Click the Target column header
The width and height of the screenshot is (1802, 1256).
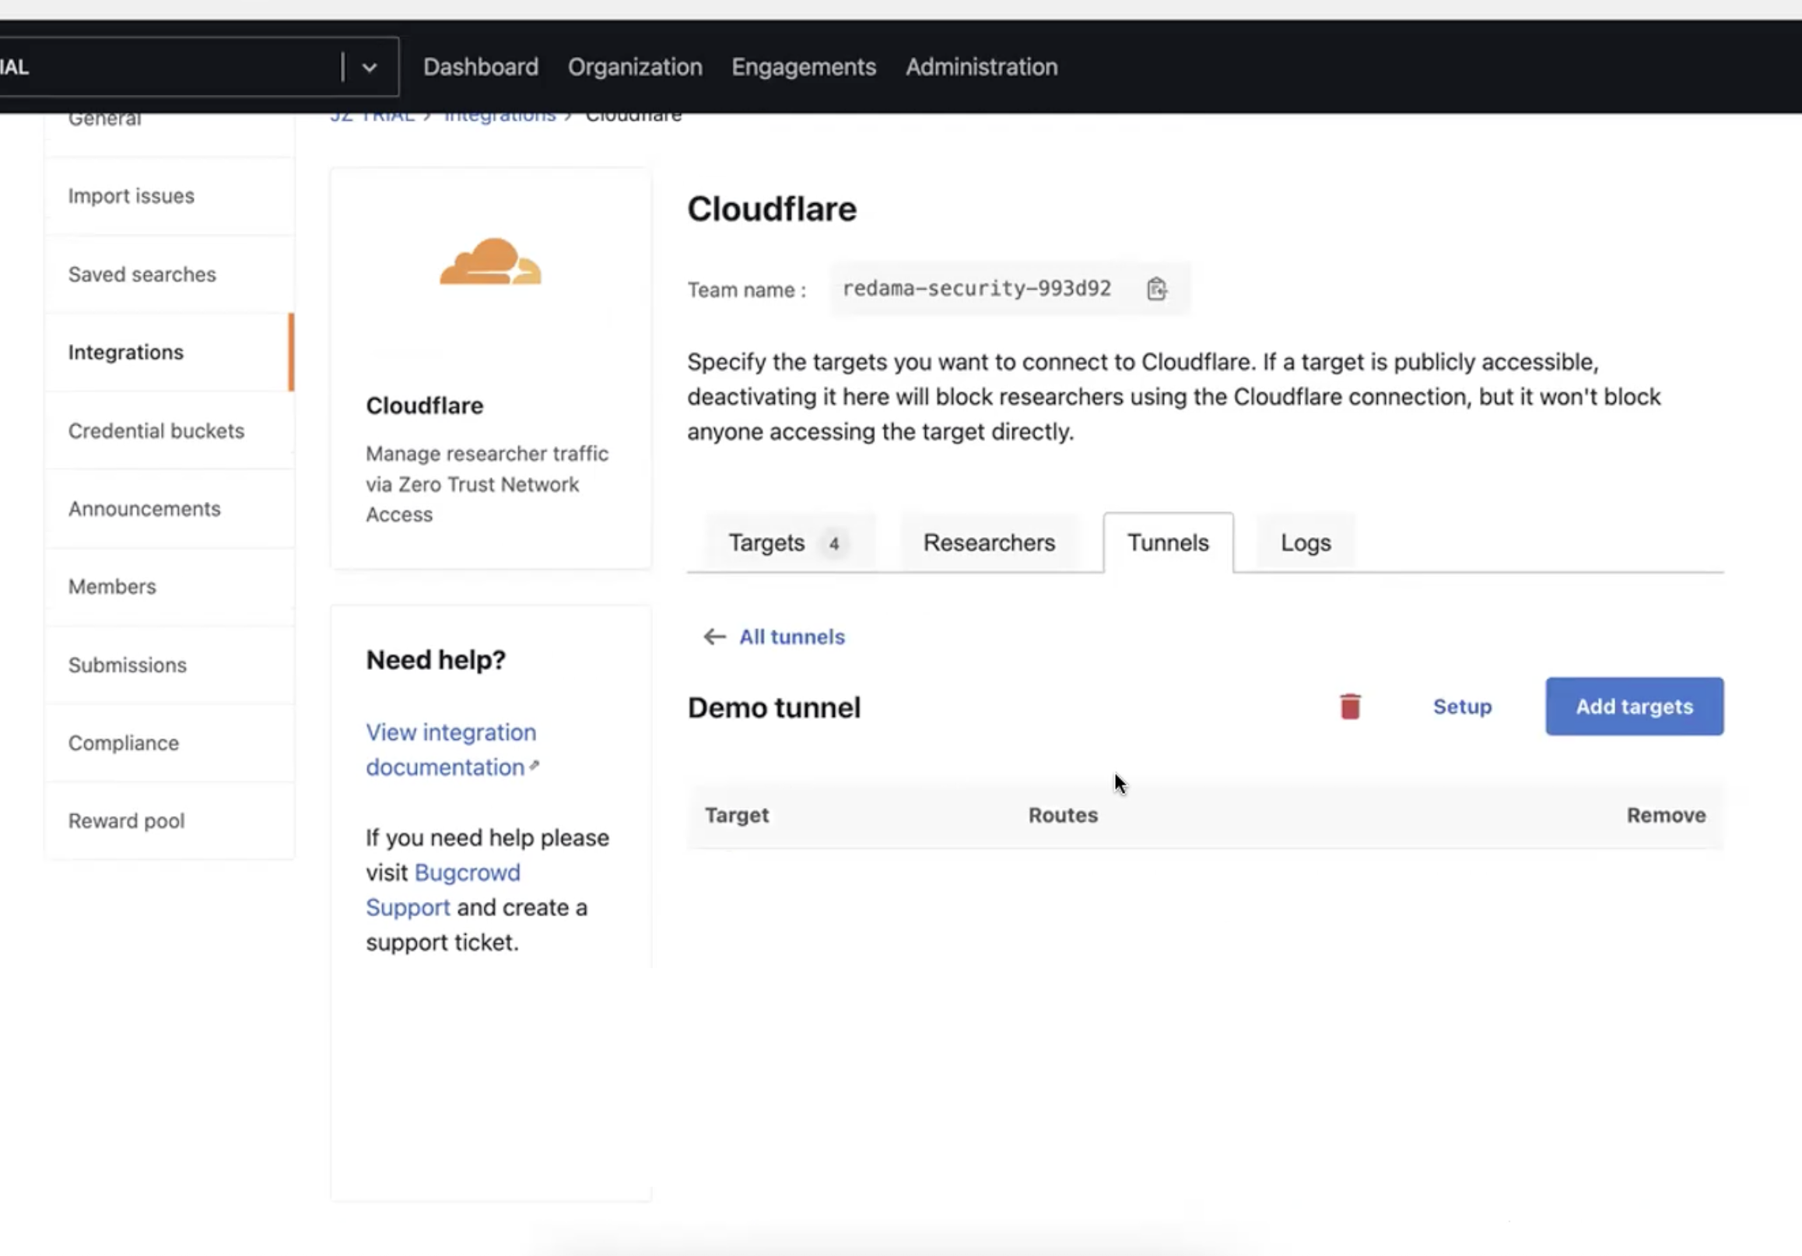[x=737, y=816]
